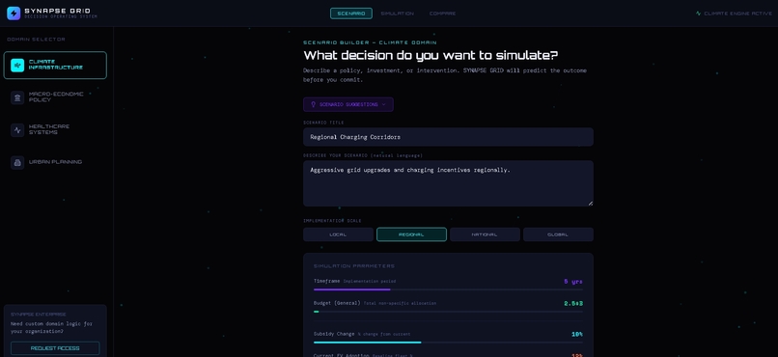Image resolution: width=778 pixels, height=357 pixels.
Task: Click the Scenario Title input field
Action: pyautogui.click(x=448, y=137)
